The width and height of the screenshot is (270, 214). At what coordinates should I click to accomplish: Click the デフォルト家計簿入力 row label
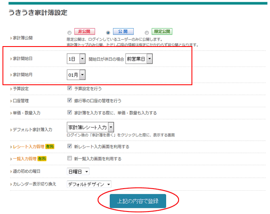(x=32, y=130)
